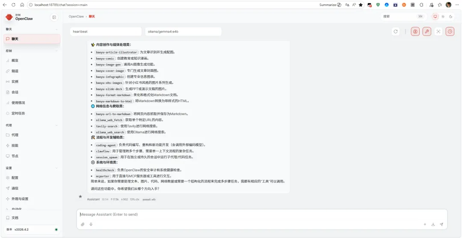This screenshot has height=238, width=462.
Task: Open the browser favorites list icon
Action: coord(440,5)
